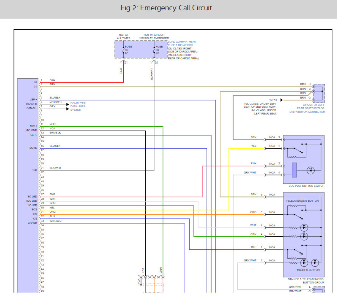The image size is (337, 304).
Task: Select the 'MUTE' pin label
Action: coord(33,148)
